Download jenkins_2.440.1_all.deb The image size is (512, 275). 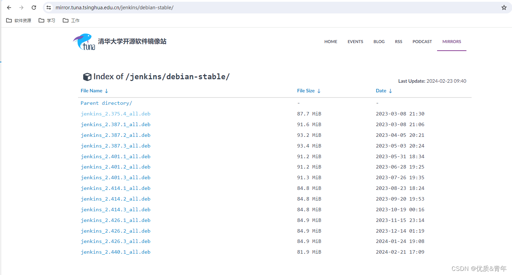(x=116, y=252)
